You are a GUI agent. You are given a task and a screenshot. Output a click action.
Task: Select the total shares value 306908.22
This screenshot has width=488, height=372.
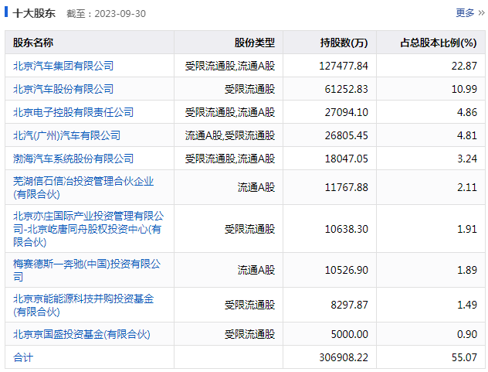(343, 357)
